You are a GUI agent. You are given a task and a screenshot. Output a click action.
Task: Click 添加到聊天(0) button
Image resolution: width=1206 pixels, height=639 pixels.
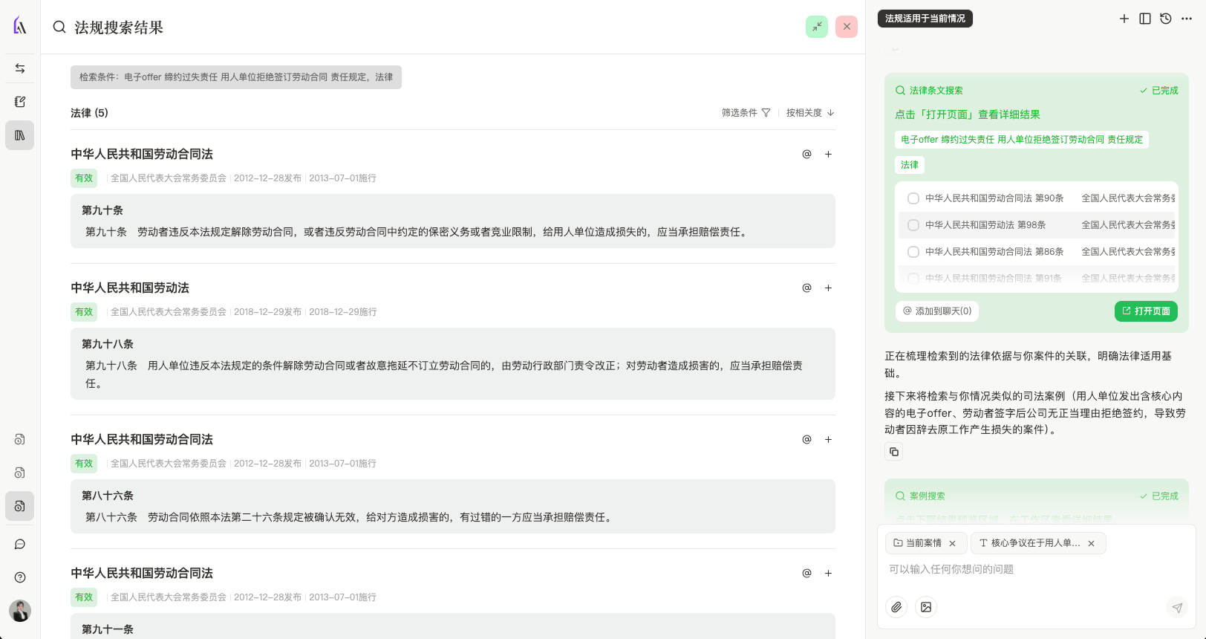coord(937,311)
